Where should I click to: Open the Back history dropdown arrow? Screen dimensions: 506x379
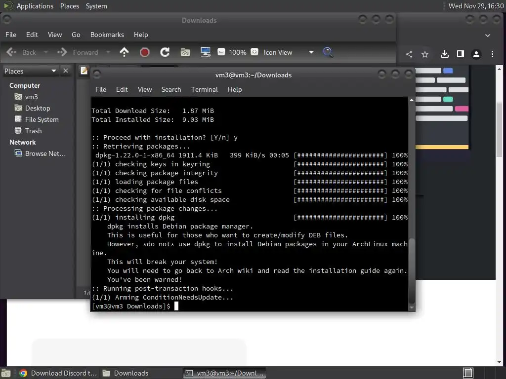[x=45, y=52]
